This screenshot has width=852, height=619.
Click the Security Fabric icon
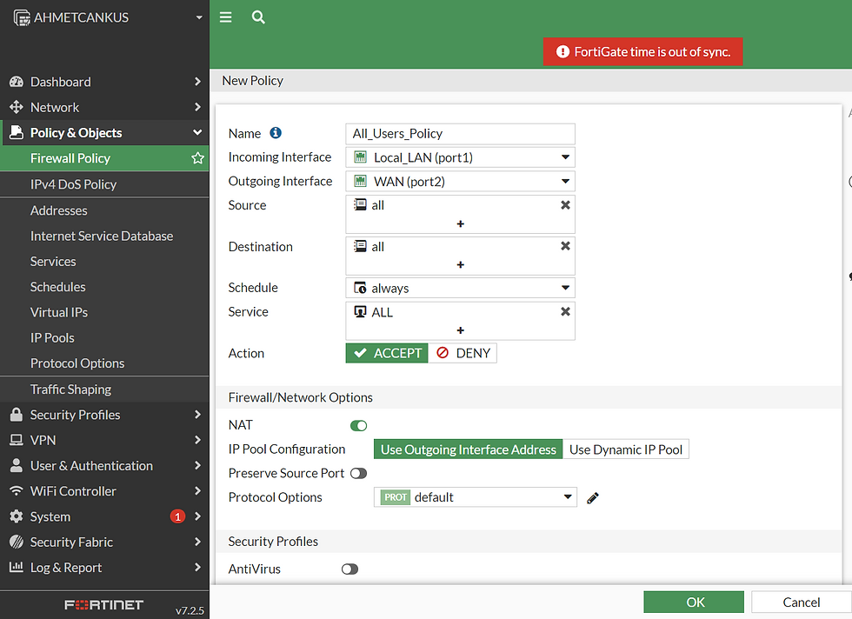[x=17, y=542]
